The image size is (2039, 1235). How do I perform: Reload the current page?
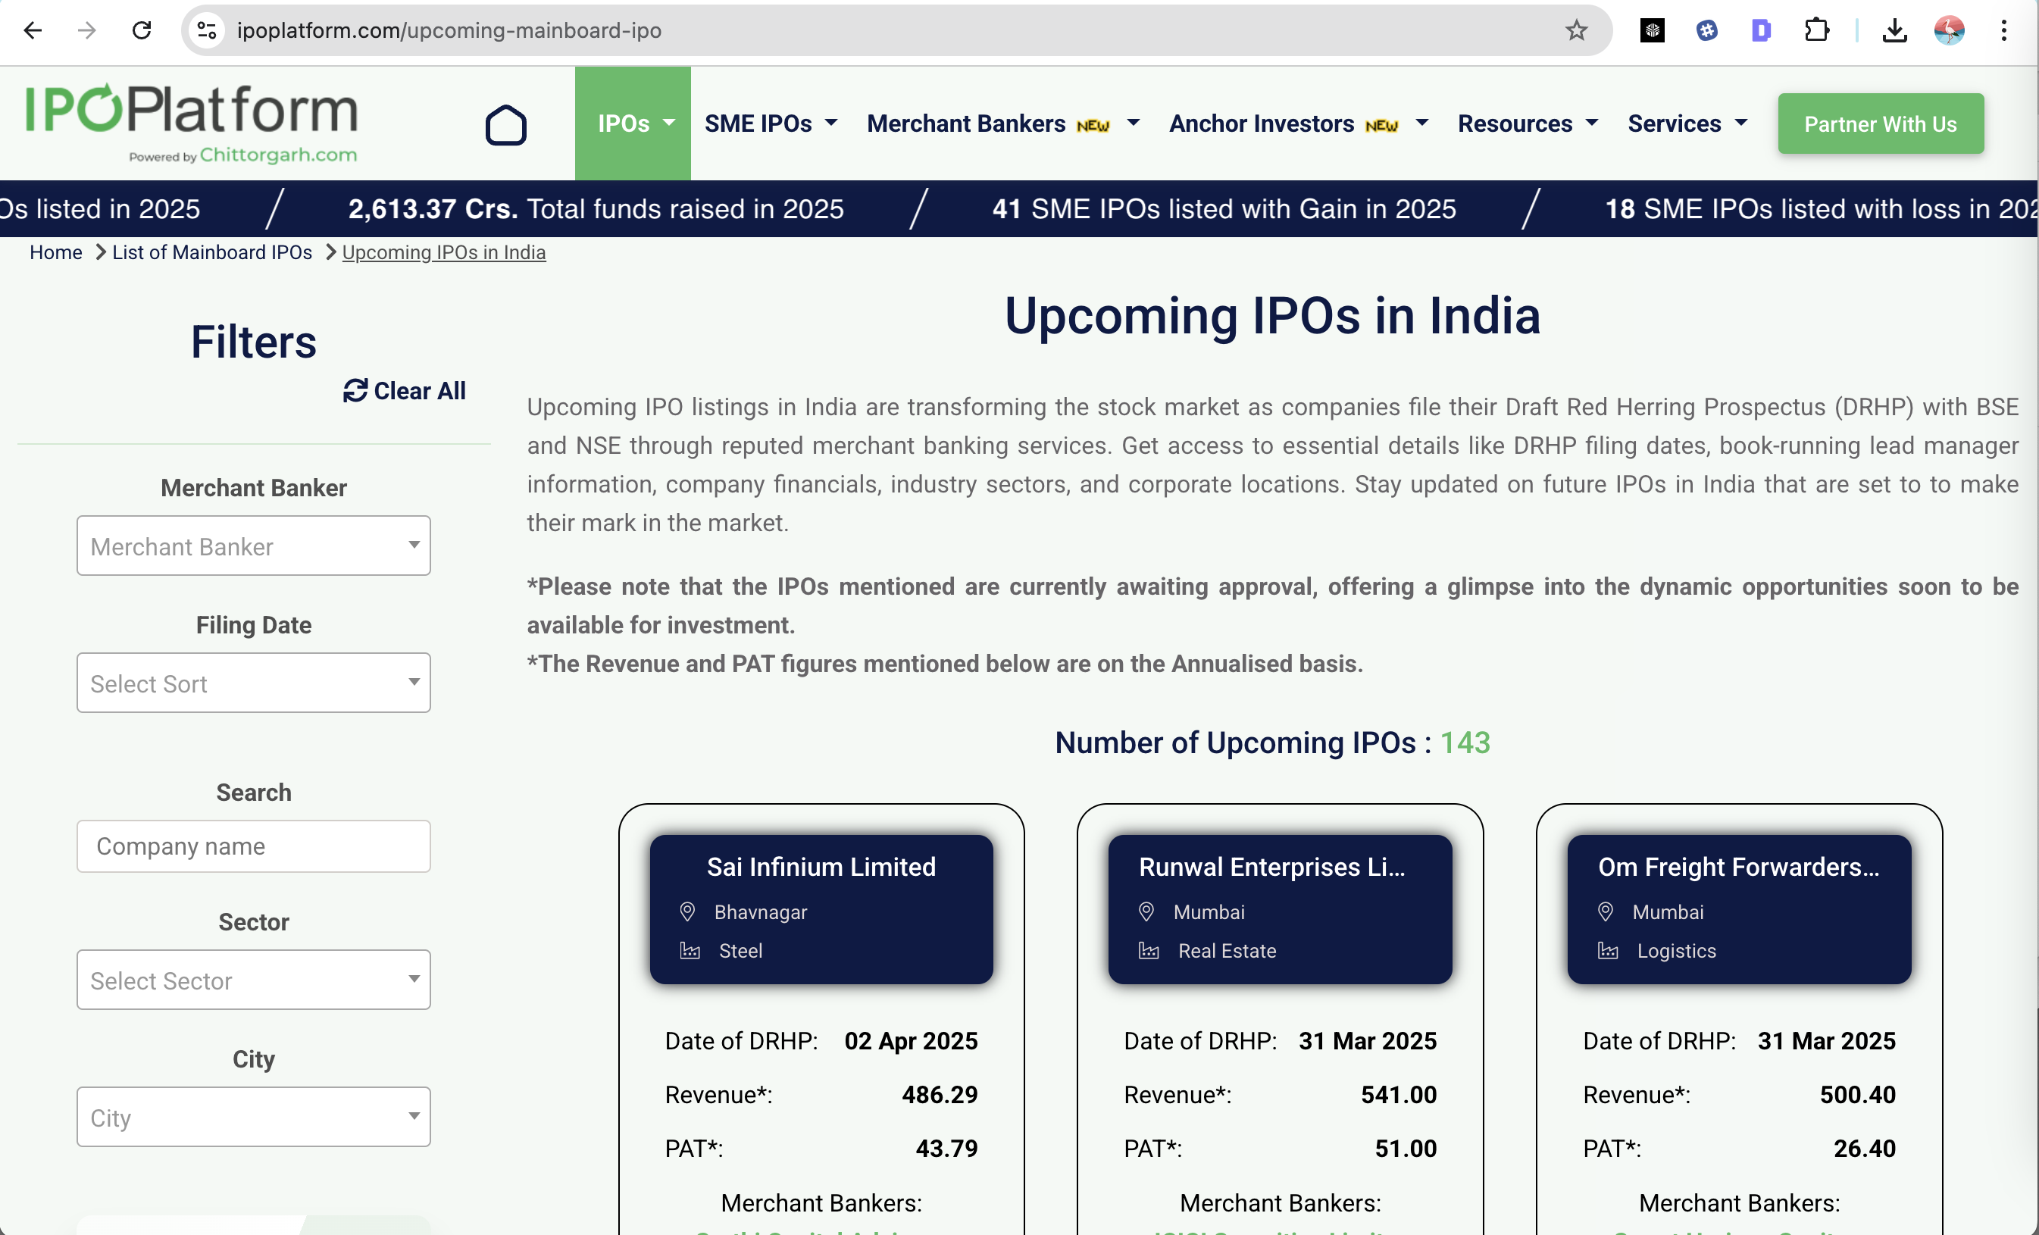(142, 30)
